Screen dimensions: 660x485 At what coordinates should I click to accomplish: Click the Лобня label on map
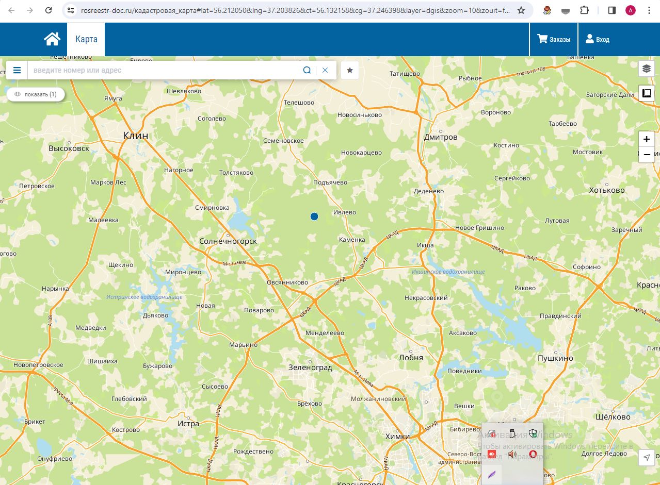click(x=411, y=357)
